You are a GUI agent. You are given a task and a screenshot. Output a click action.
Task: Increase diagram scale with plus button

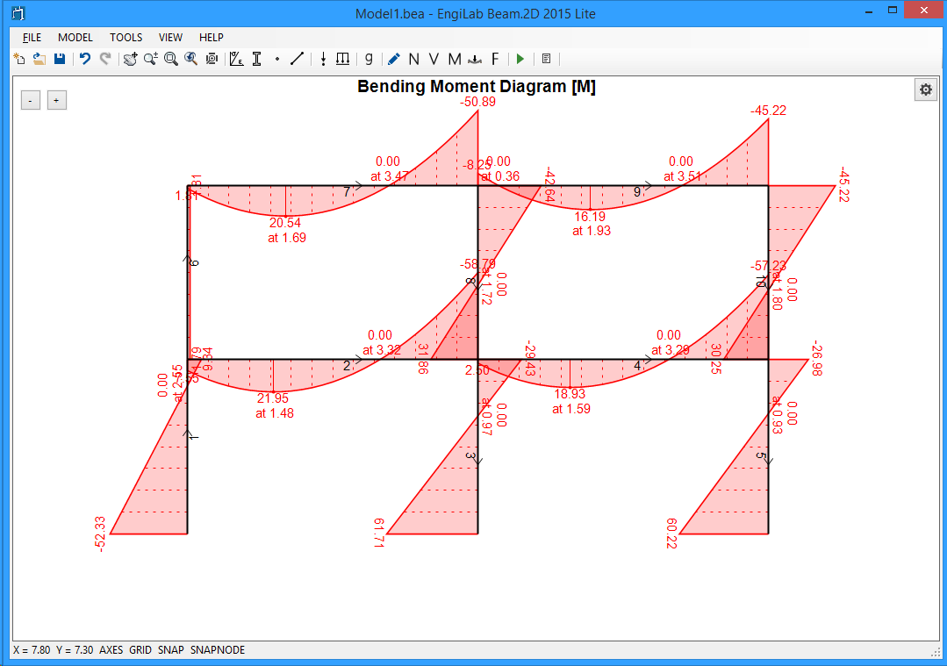(57, 100)
